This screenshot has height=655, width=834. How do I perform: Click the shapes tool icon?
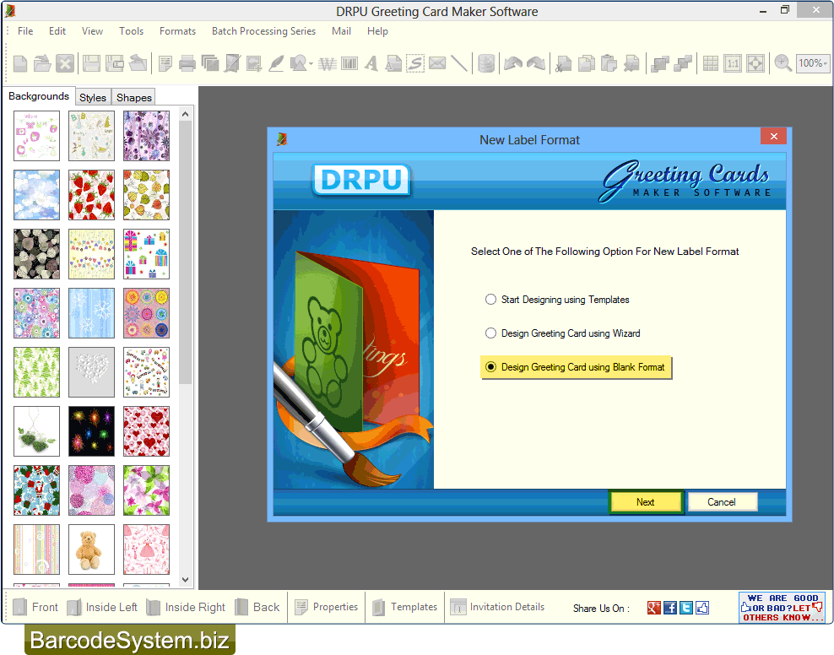click(x=298, y=64)
